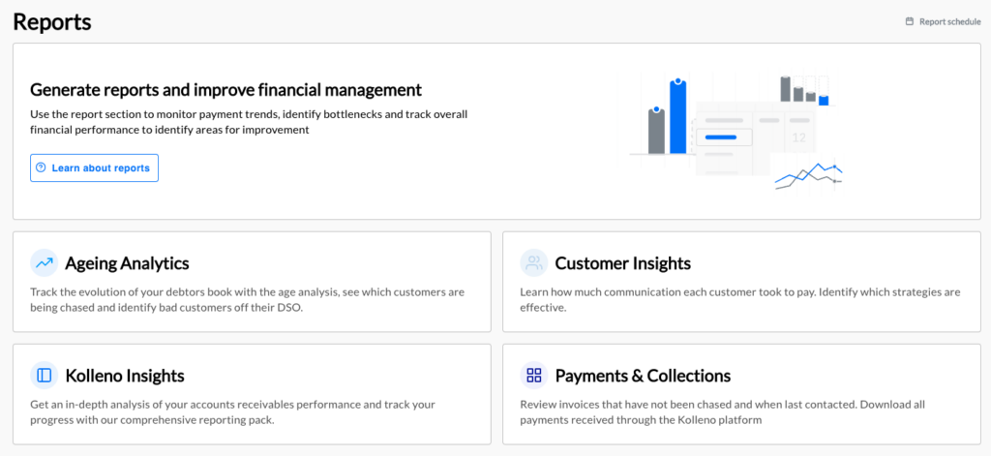Click the question mark icon in Learn button
This screenshot has height=456, width=991.
(x=41, y=167)
